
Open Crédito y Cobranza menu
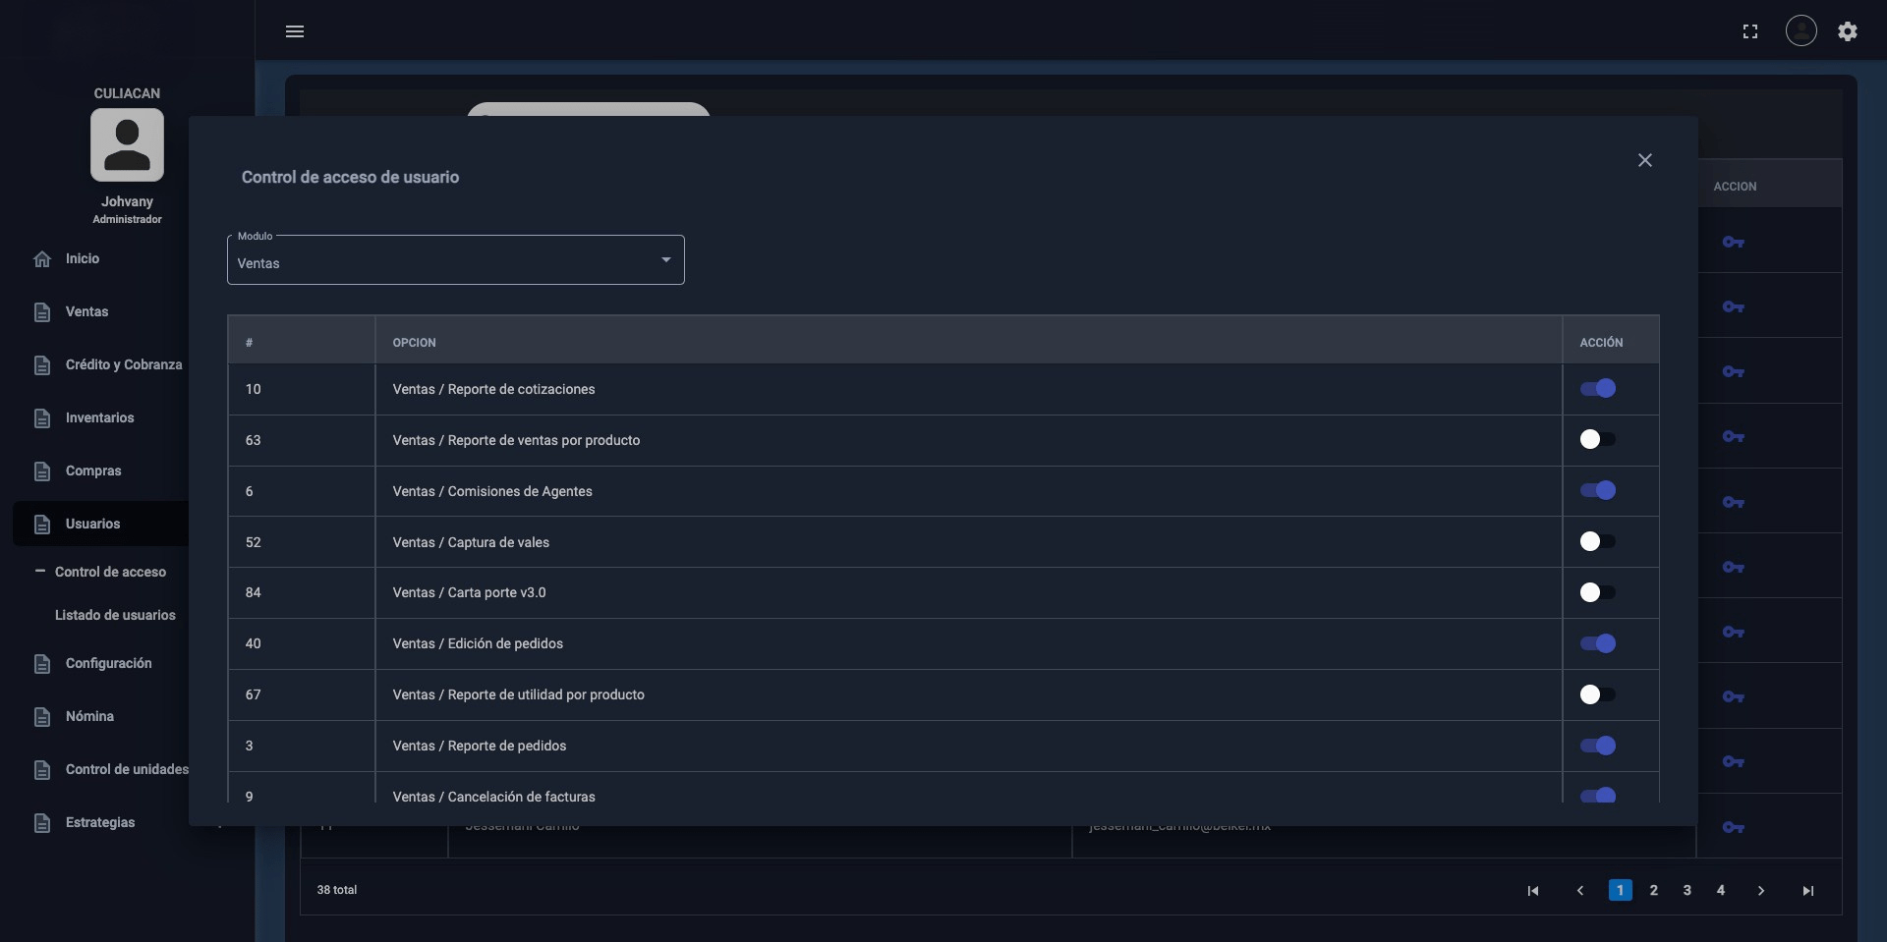pos(124,365)
